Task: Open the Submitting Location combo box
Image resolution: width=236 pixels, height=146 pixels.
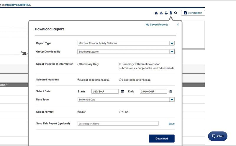Action: point(126,52)
